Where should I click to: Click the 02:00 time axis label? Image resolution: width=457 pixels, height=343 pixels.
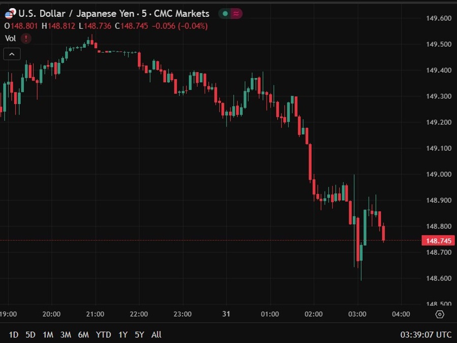coord(314,314)
